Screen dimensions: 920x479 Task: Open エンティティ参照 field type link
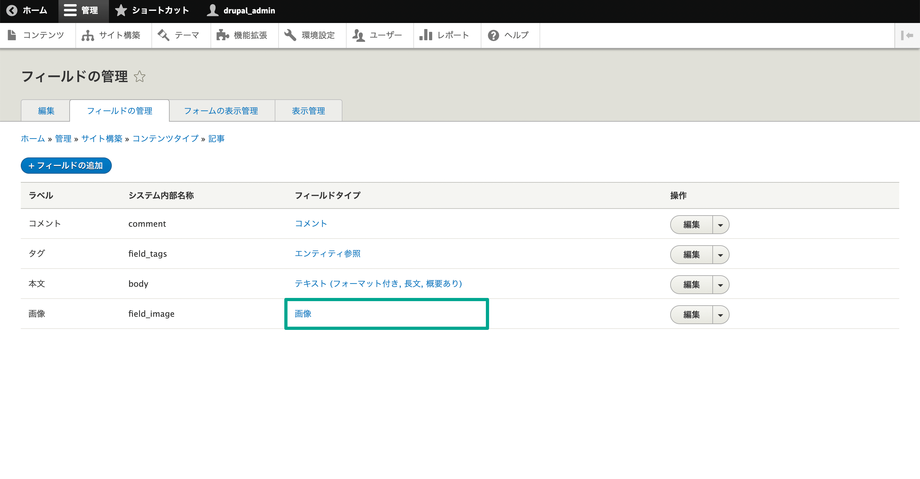pyautogui.click(x=327, y=254)
